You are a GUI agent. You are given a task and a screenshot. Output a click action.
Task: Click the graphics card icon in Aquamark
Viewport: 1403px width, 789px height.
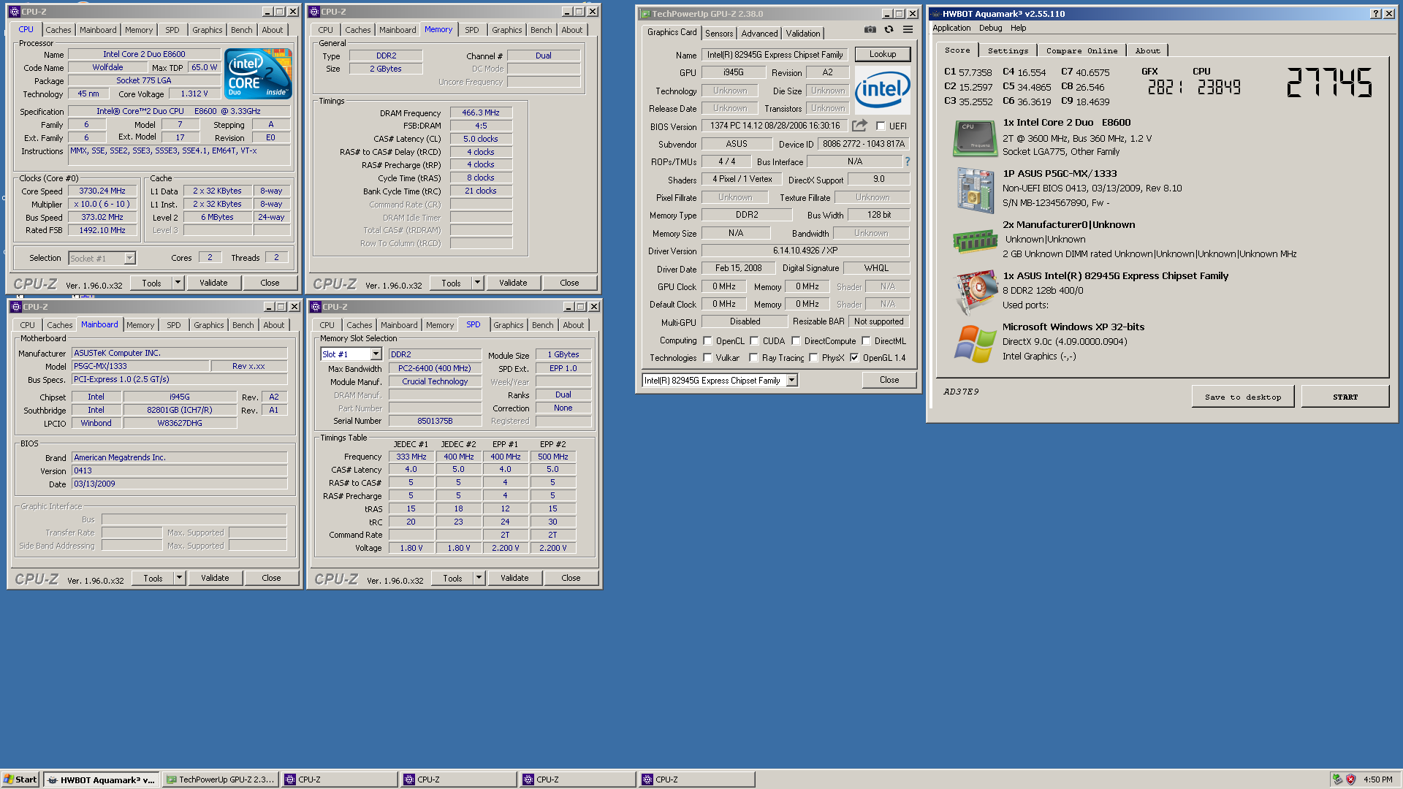976,291
